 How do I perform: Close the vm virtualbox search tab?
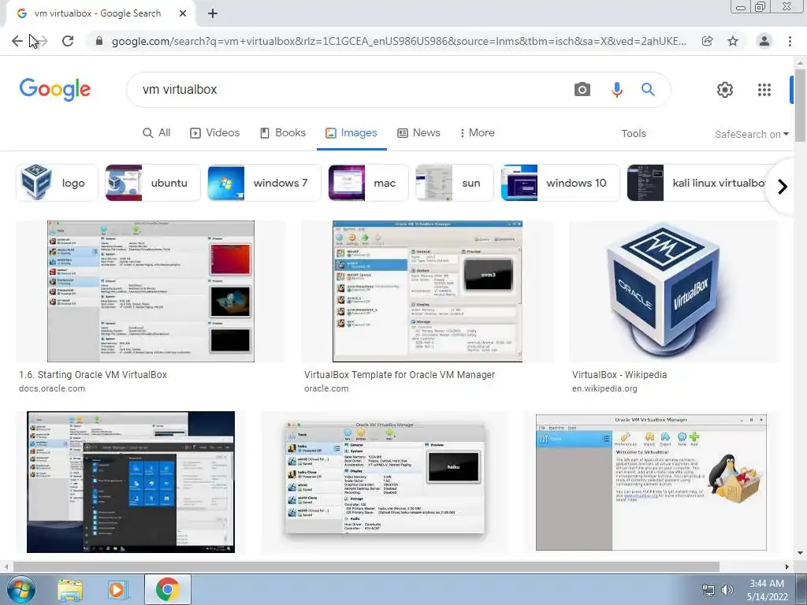[183, 13]
